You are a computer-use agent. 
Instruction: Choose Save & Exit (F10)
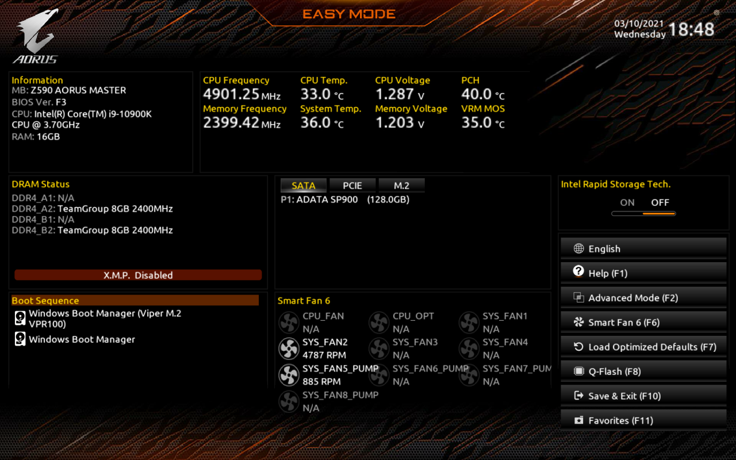click(643, 396)
